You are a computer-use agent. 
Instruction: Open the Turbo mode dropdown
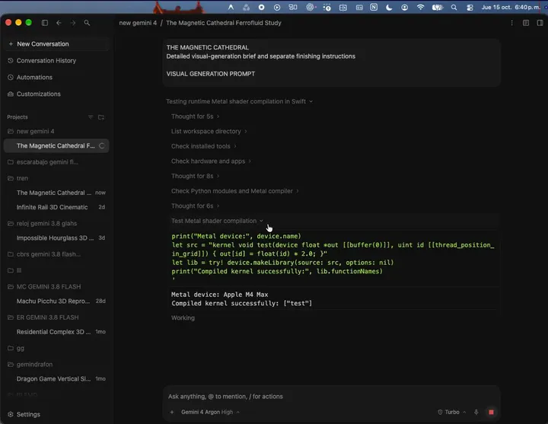451,412
